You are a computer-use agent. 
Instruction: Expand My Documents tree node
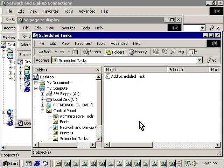point(36,83)
